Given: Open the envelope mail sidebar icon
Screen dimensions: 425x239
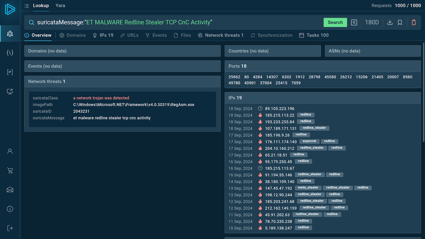Looking at the screenshot, I should coord(10,190).
